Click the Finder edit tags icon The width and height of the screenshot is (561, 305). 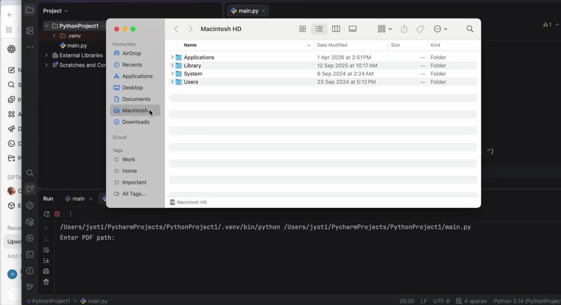tap(420, 29)
